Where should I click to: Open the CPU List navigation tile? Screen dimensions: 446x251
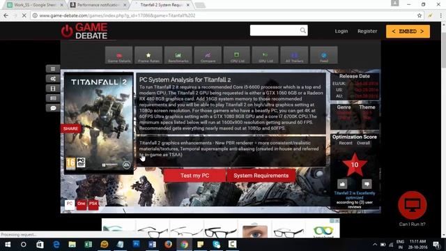237,55
